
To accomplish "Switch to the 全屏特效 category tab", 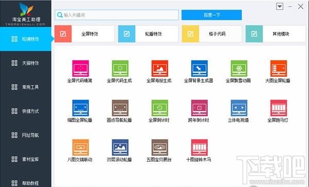I will point(85,34).
